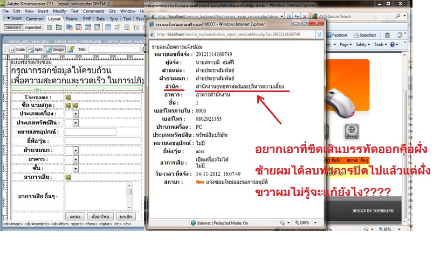Open the ประเภทเครื่อง select box
Image resolution: width=440 pixels, height=258 pixels.
pyautogui.click(x=75, y=114)
